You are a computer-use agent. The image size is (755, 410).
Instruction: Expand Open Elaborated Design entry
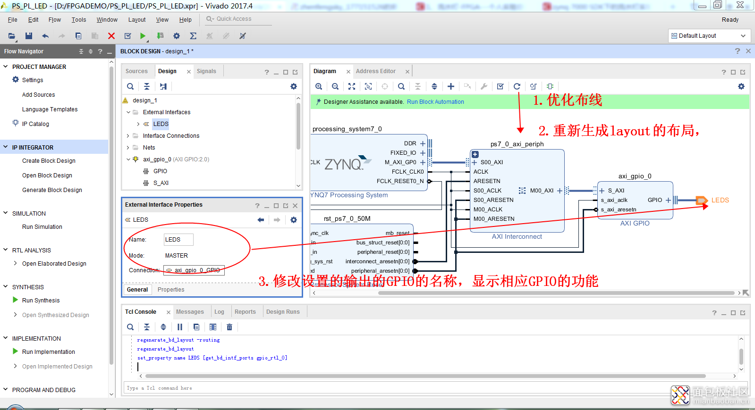coord(16,263)
